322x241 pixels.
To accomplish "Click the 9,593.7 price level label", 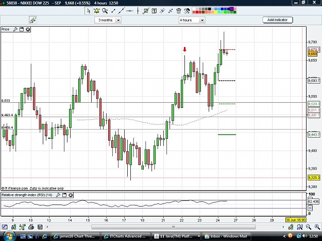I will pyautogui.click(x=314, y=81).
